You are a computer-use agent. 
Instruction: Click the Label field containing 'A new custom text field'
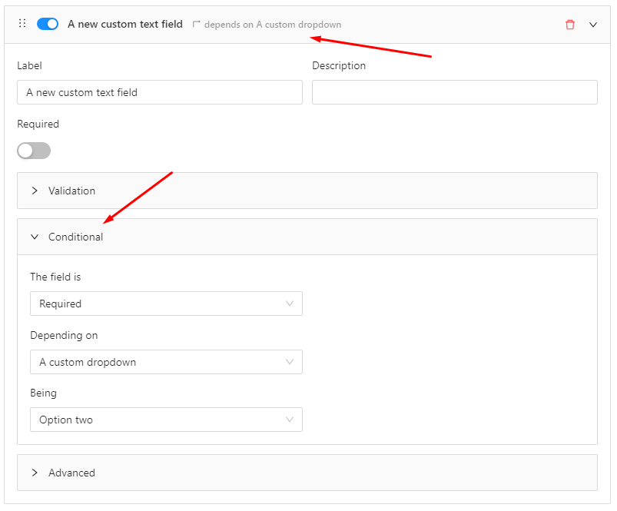click(160, 92)
